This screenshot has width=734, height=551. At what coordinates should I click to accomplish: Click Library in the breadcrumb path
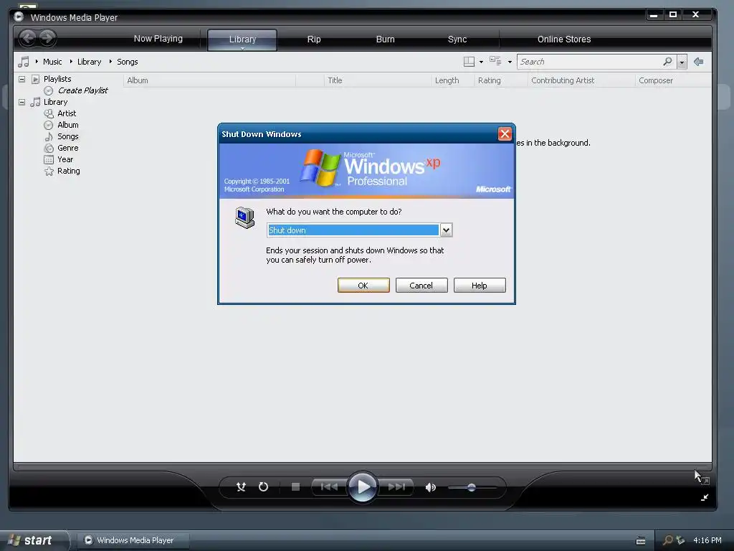tap(89, 62)
